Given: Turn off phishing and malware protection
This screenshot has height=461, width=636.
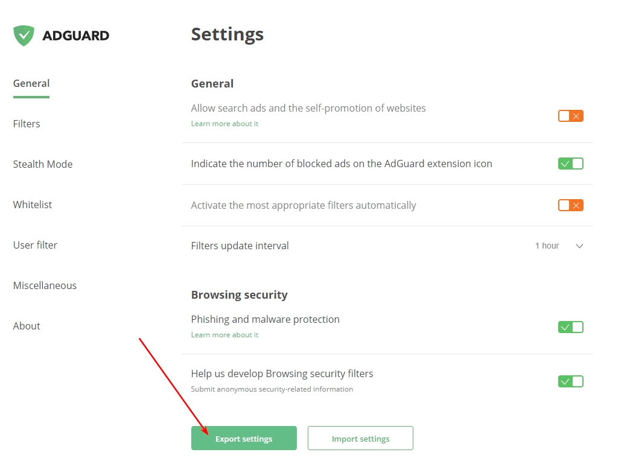Looking at the screenshot, I should click(570, 326).
